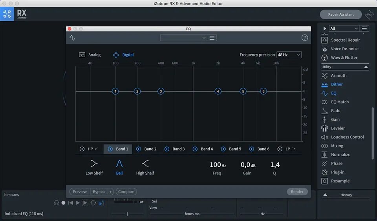This screenshot has width=377, height=221.
Task: Open the module list view menu icon
Action: tap(364, 28)
